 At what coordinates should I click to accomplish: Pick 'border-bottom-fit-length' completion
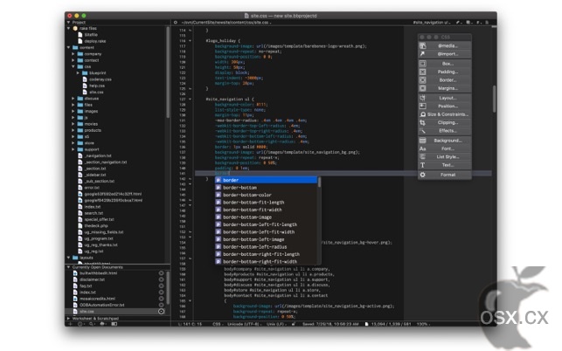click(266, 203)
